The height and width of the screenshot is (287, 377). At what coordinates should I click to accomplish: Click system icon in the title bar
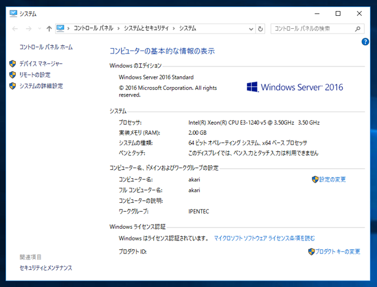[x=13, y=14]
